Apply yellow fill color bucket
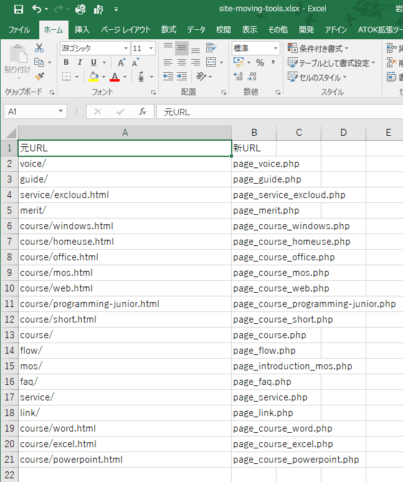 [x=93, y=76]
